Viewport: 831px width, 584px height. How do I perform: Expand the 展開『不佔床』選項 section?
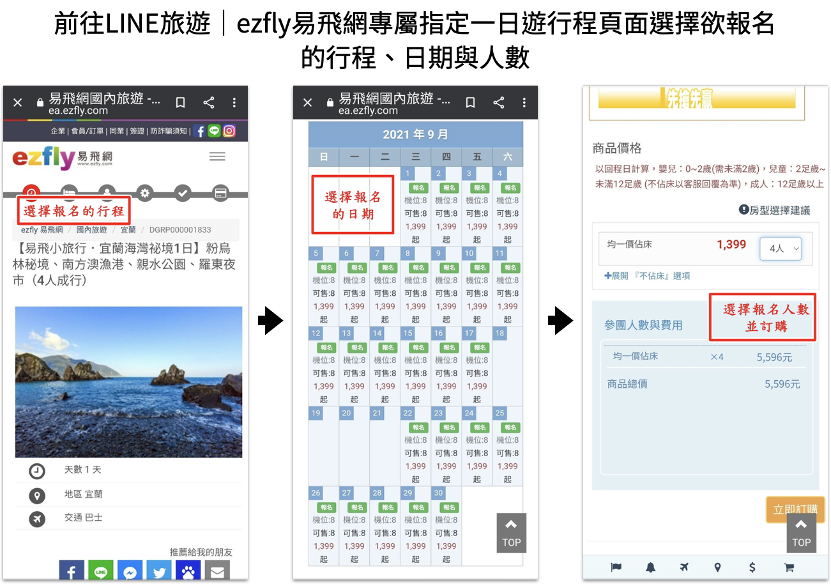pyautogui.click(x=647, y=276)
